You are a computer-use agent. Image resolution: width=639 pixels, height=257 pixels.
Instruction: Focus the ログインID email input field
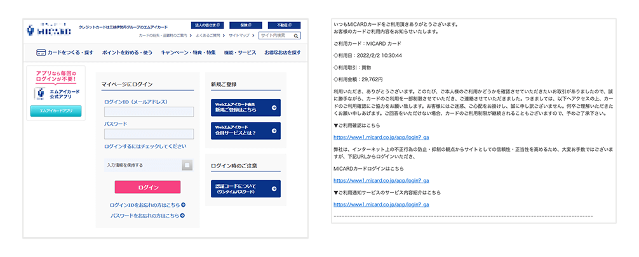[149, 112]
